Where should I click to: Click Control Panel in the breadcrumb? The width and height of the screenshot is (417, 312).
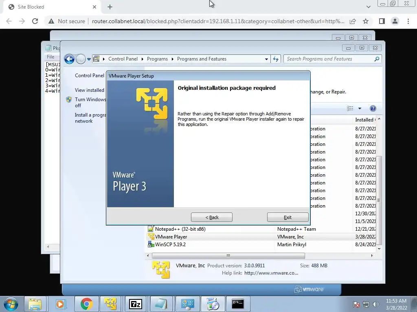click(x=123, y=59)
